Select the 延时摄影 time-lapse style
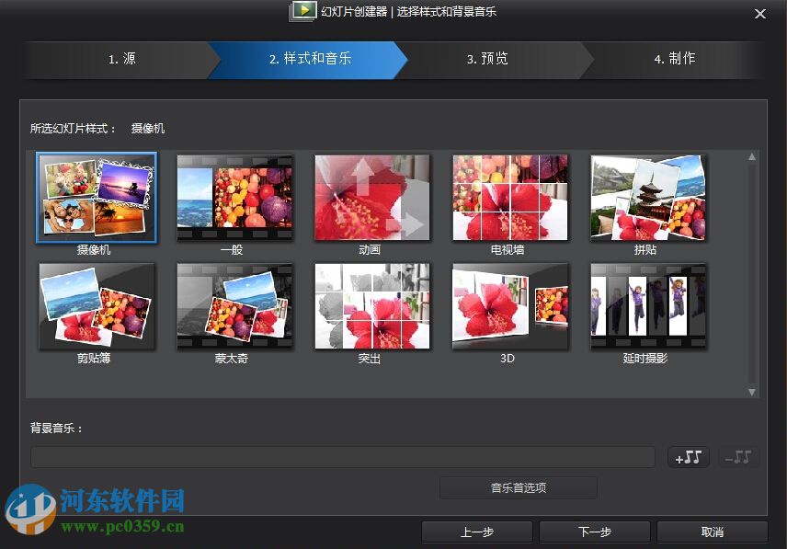This screenshot has height=549, width=787. pyautogui.click(x=648, y=305)
